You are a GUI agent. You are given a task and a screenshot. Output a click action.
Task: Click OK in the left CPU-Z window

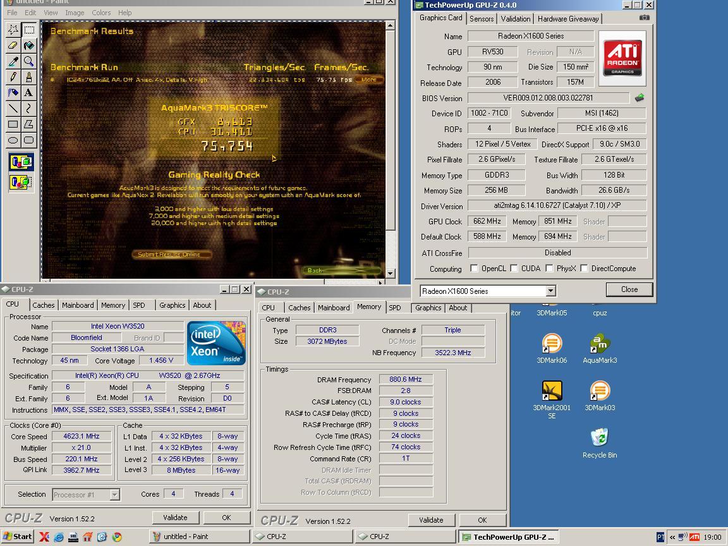pyautogui.click(x=226, y=517)
